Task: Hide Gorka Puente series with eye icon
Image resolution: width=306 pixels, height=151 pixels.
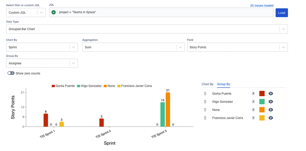Action: coord(271,94)
